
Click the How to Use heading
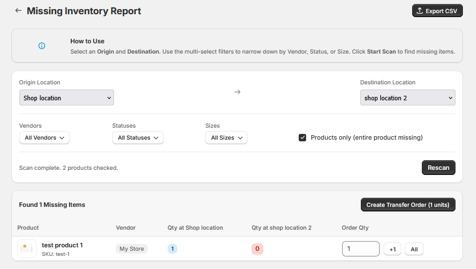tap(87, 41)
